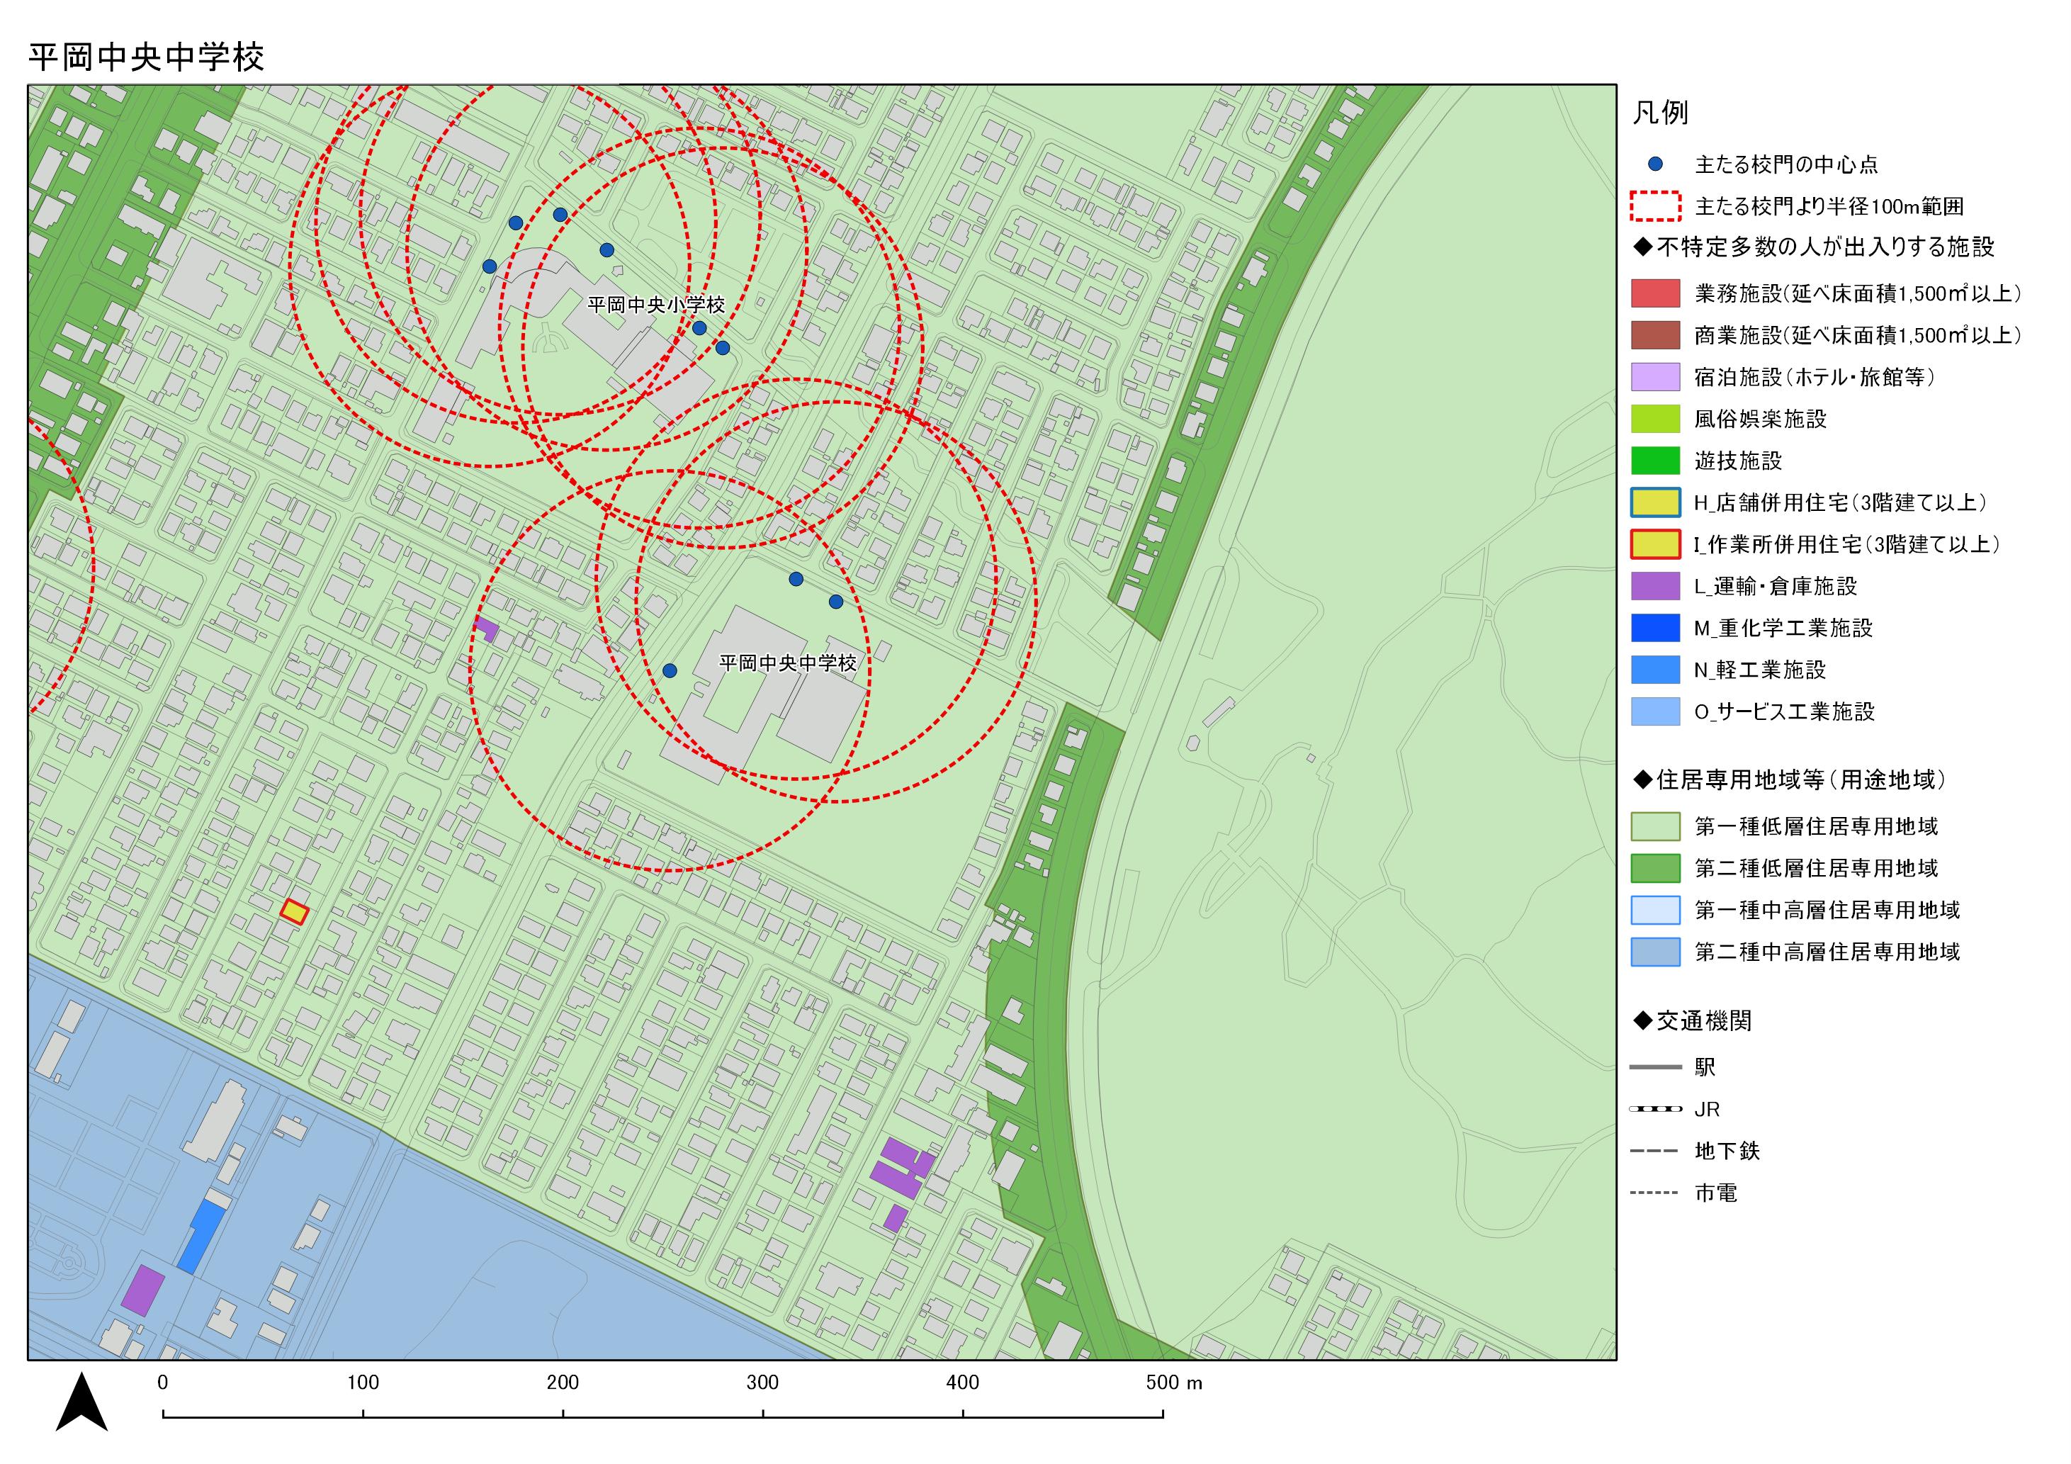
Task: Click the scale bar 100 label
Action: (363, 1383)
